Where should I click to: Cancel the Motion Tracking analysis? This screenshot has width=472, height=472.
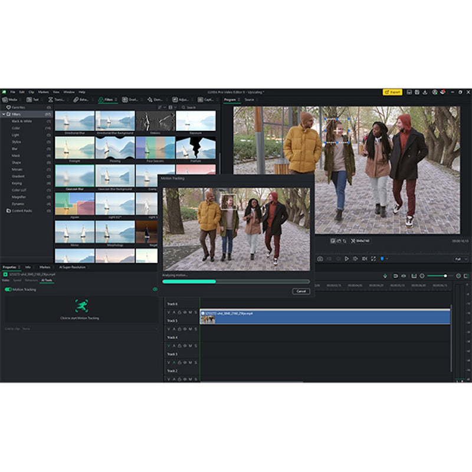(301, 291)
